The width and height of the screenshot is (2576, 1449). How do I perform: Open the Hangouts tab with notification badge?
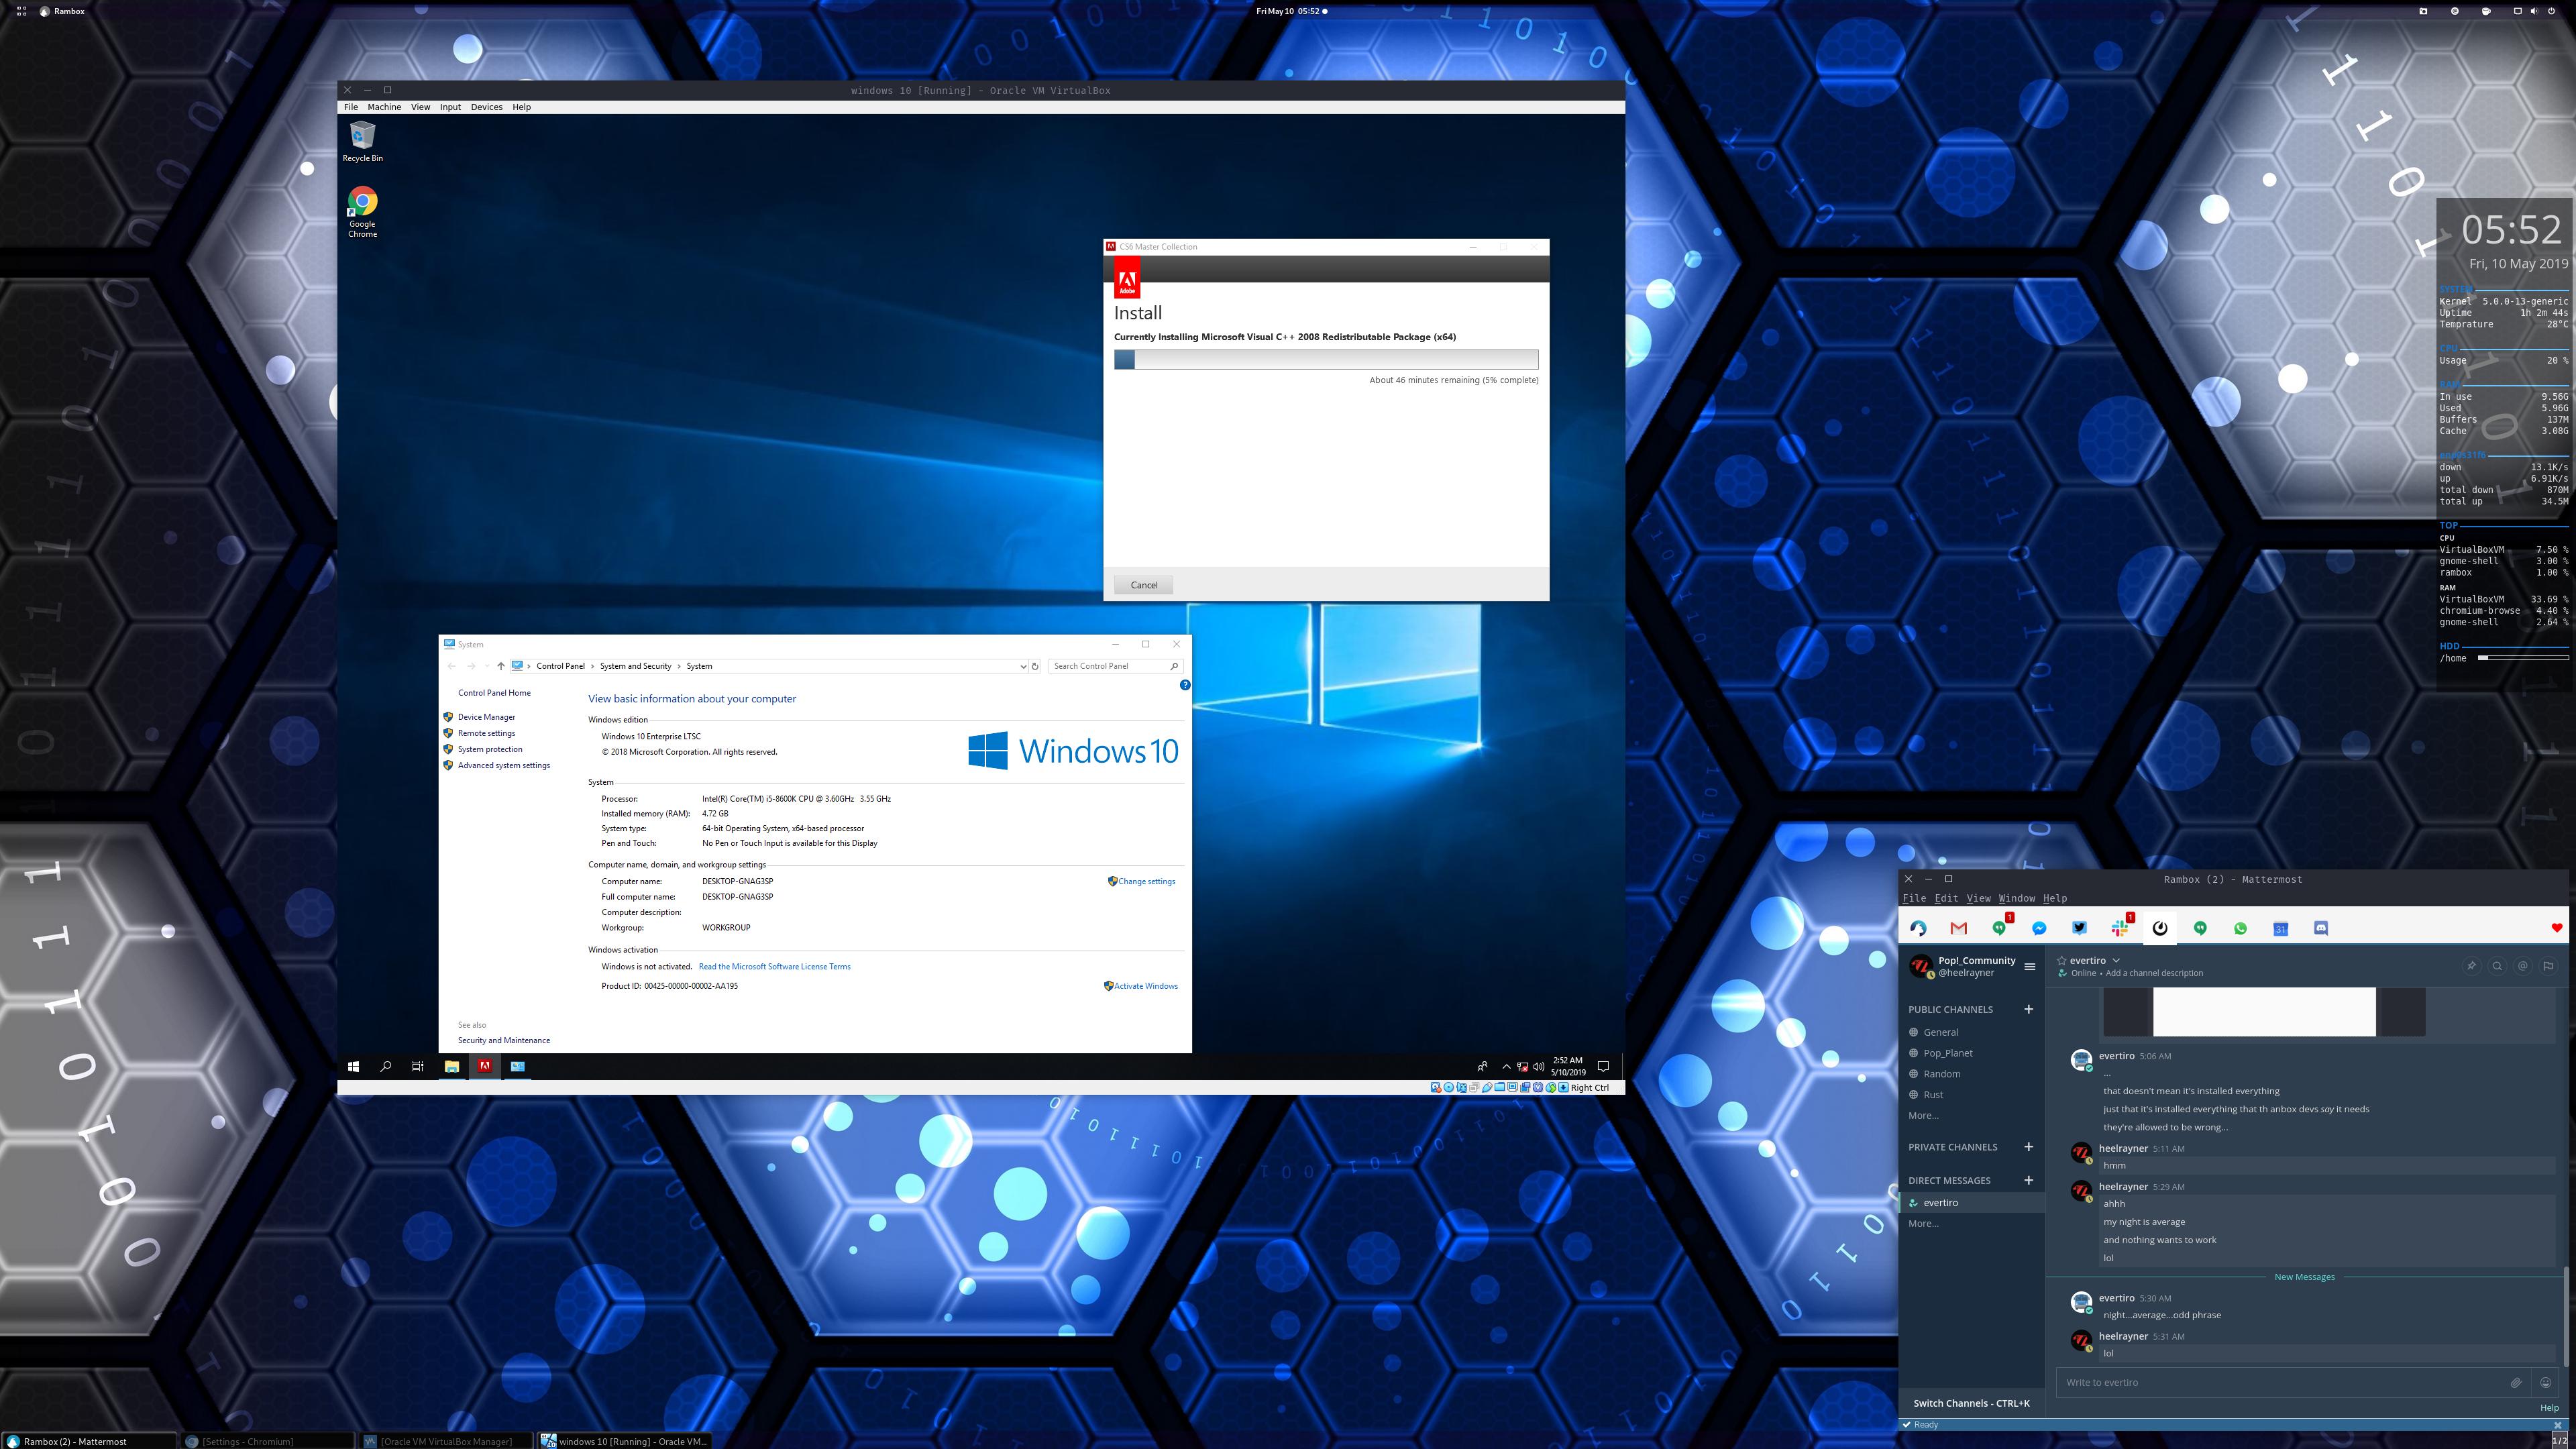click(x=2000, y=927)
